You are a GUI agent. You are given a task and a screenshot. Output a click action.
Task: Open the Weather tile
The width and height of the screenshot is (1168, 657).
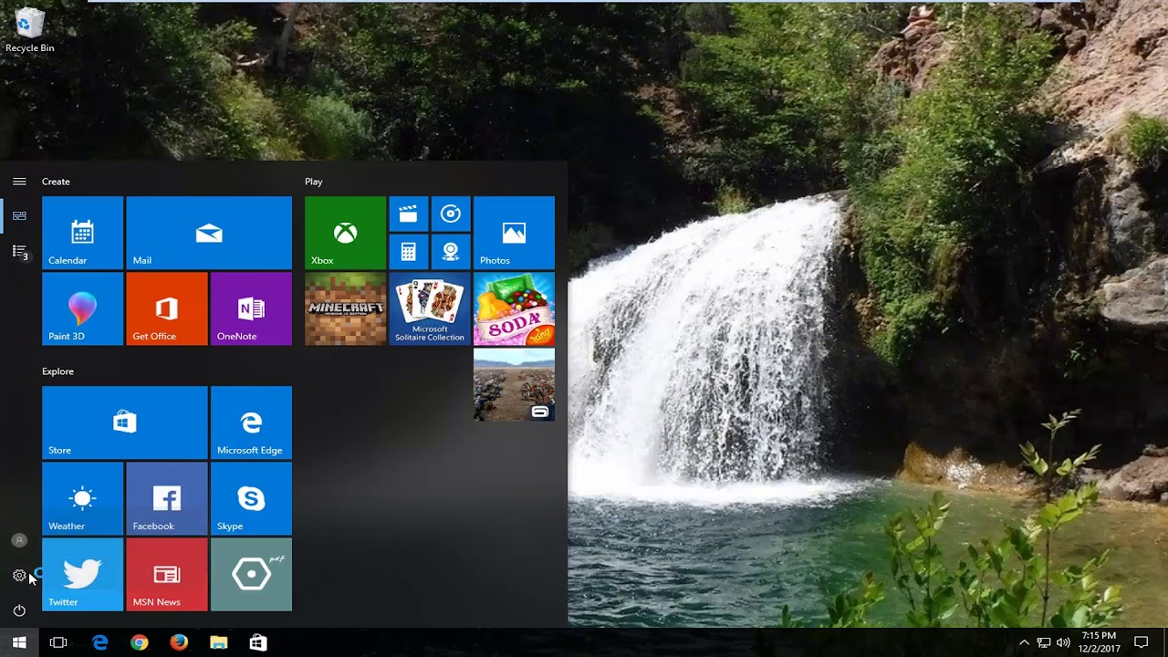pyautogui.click(x=82, y=498)
